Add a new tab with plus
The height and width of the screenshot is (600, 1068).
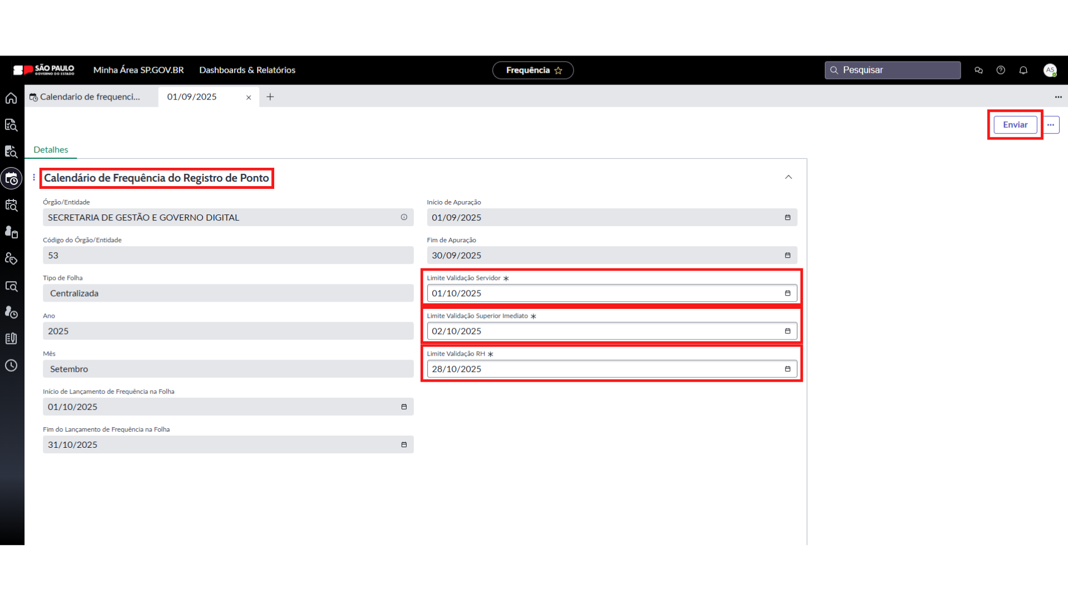point(270,97)
